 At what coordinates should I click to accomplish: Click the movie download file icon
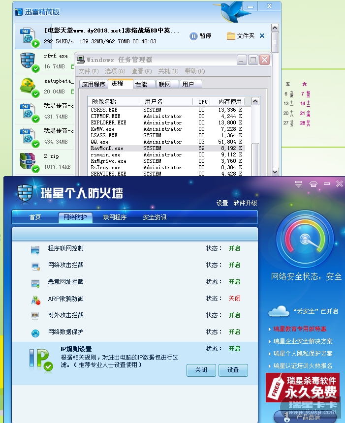pos(29,37)
